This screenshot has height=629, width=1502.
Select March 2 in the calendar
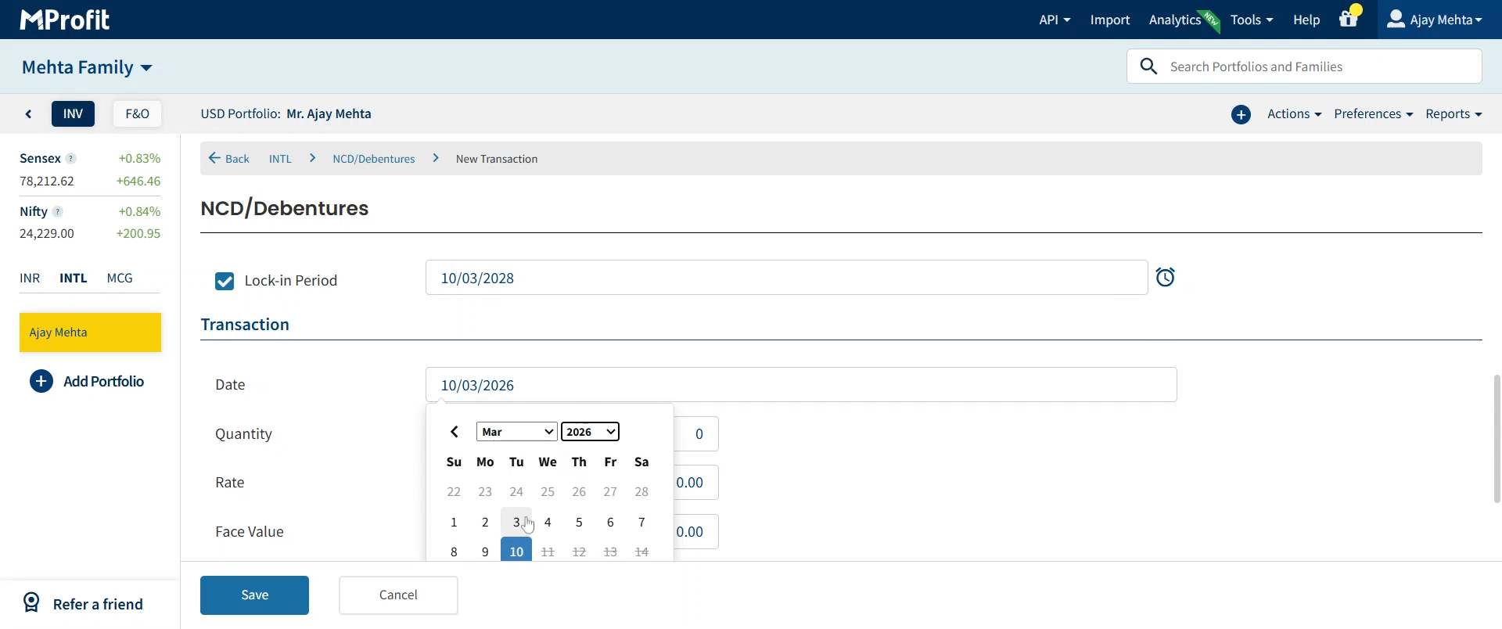pyautogui.click(x=485, y=523)
